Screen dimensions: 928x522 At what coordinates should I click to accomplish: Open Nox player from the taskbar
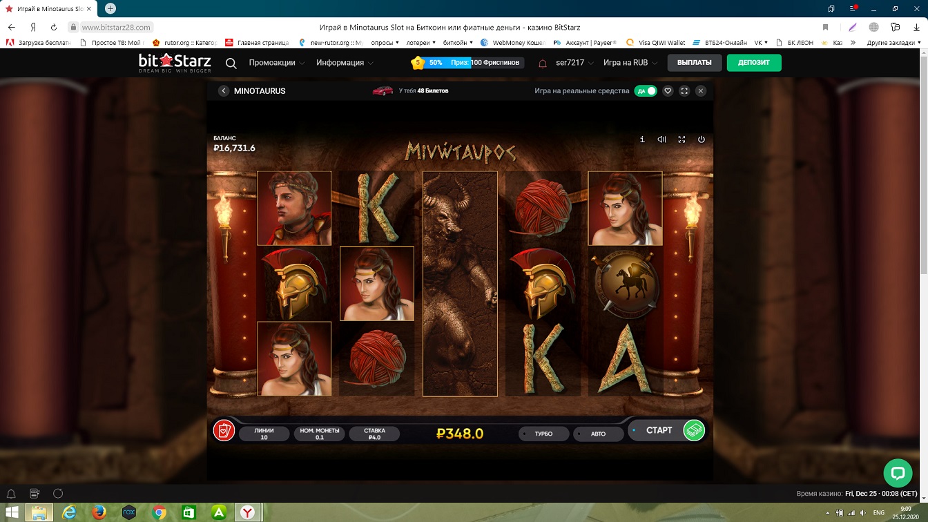click(128, 513)
